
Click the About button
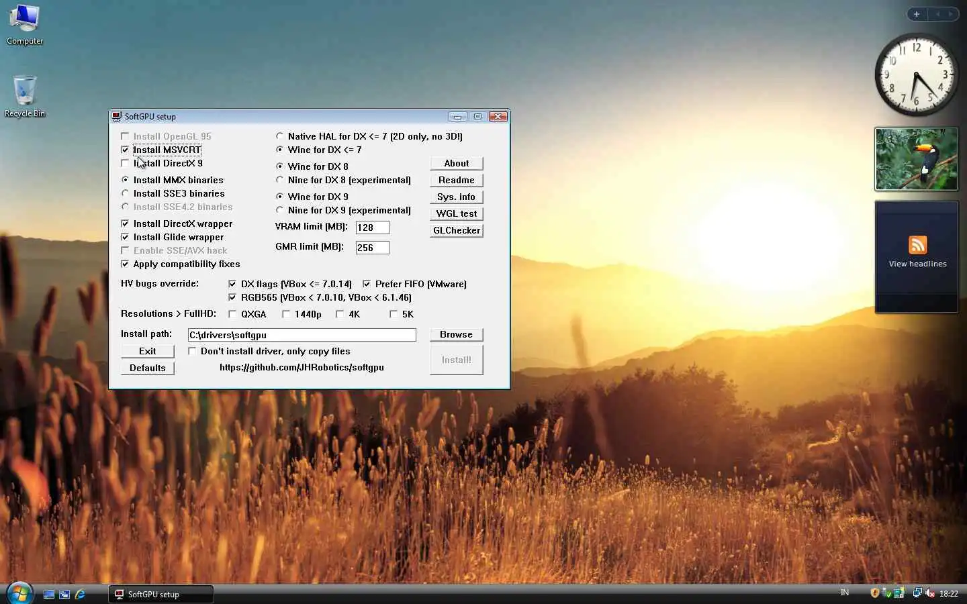pos(457,163)
